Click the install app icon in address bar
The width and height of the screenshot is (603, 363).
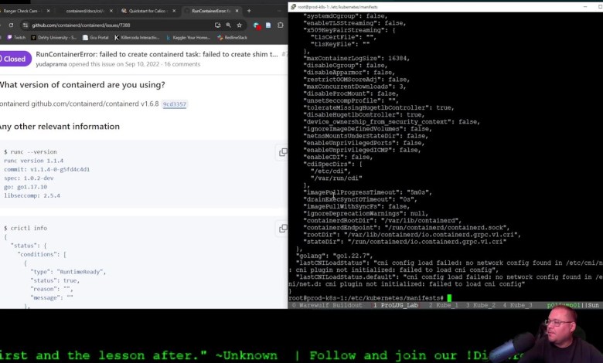[x=218, y=25]
